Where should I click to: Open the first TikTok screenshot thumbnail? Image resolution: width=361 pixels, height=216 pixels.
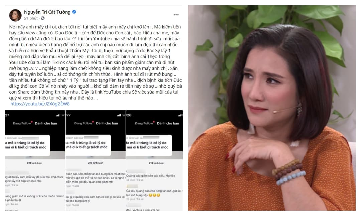(x=35, y=160)
